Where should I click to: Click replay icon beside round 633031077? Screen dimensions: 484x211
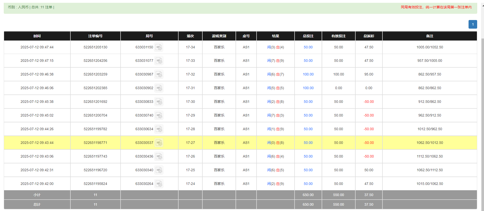[159, 61]
